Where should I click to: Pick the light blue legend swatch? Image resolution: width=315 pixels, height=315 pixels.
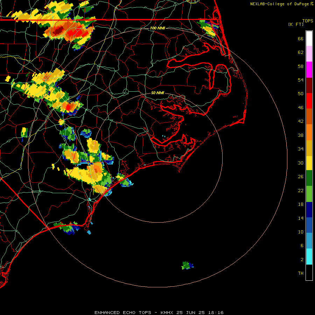point(309,241)
